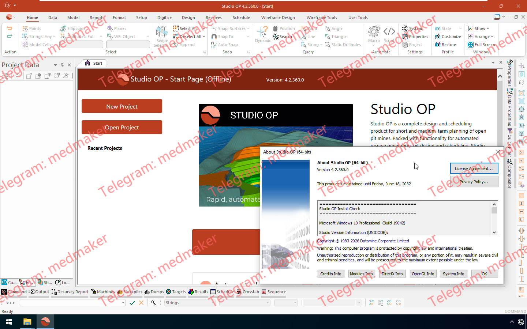Open the Crosstab panel tab

248,292
